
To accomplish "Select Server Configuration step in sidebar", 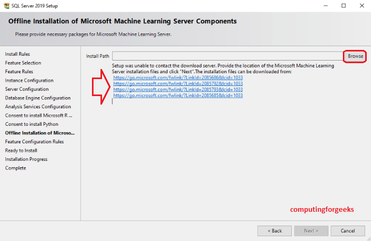I will coord(27,89).
